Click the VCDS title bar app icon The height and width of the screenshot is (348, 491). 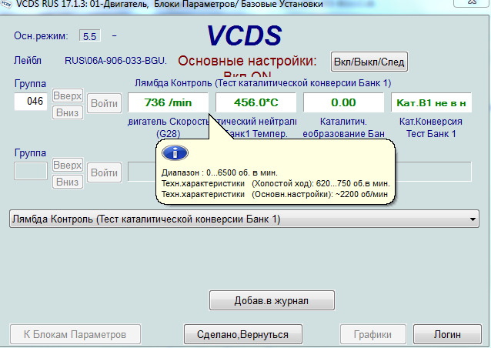click(5, 4)
